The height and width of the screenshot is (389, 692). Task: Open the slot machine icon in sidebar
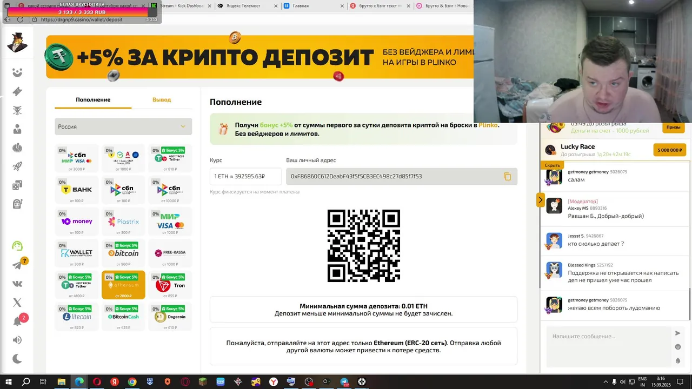click(17, 204)
